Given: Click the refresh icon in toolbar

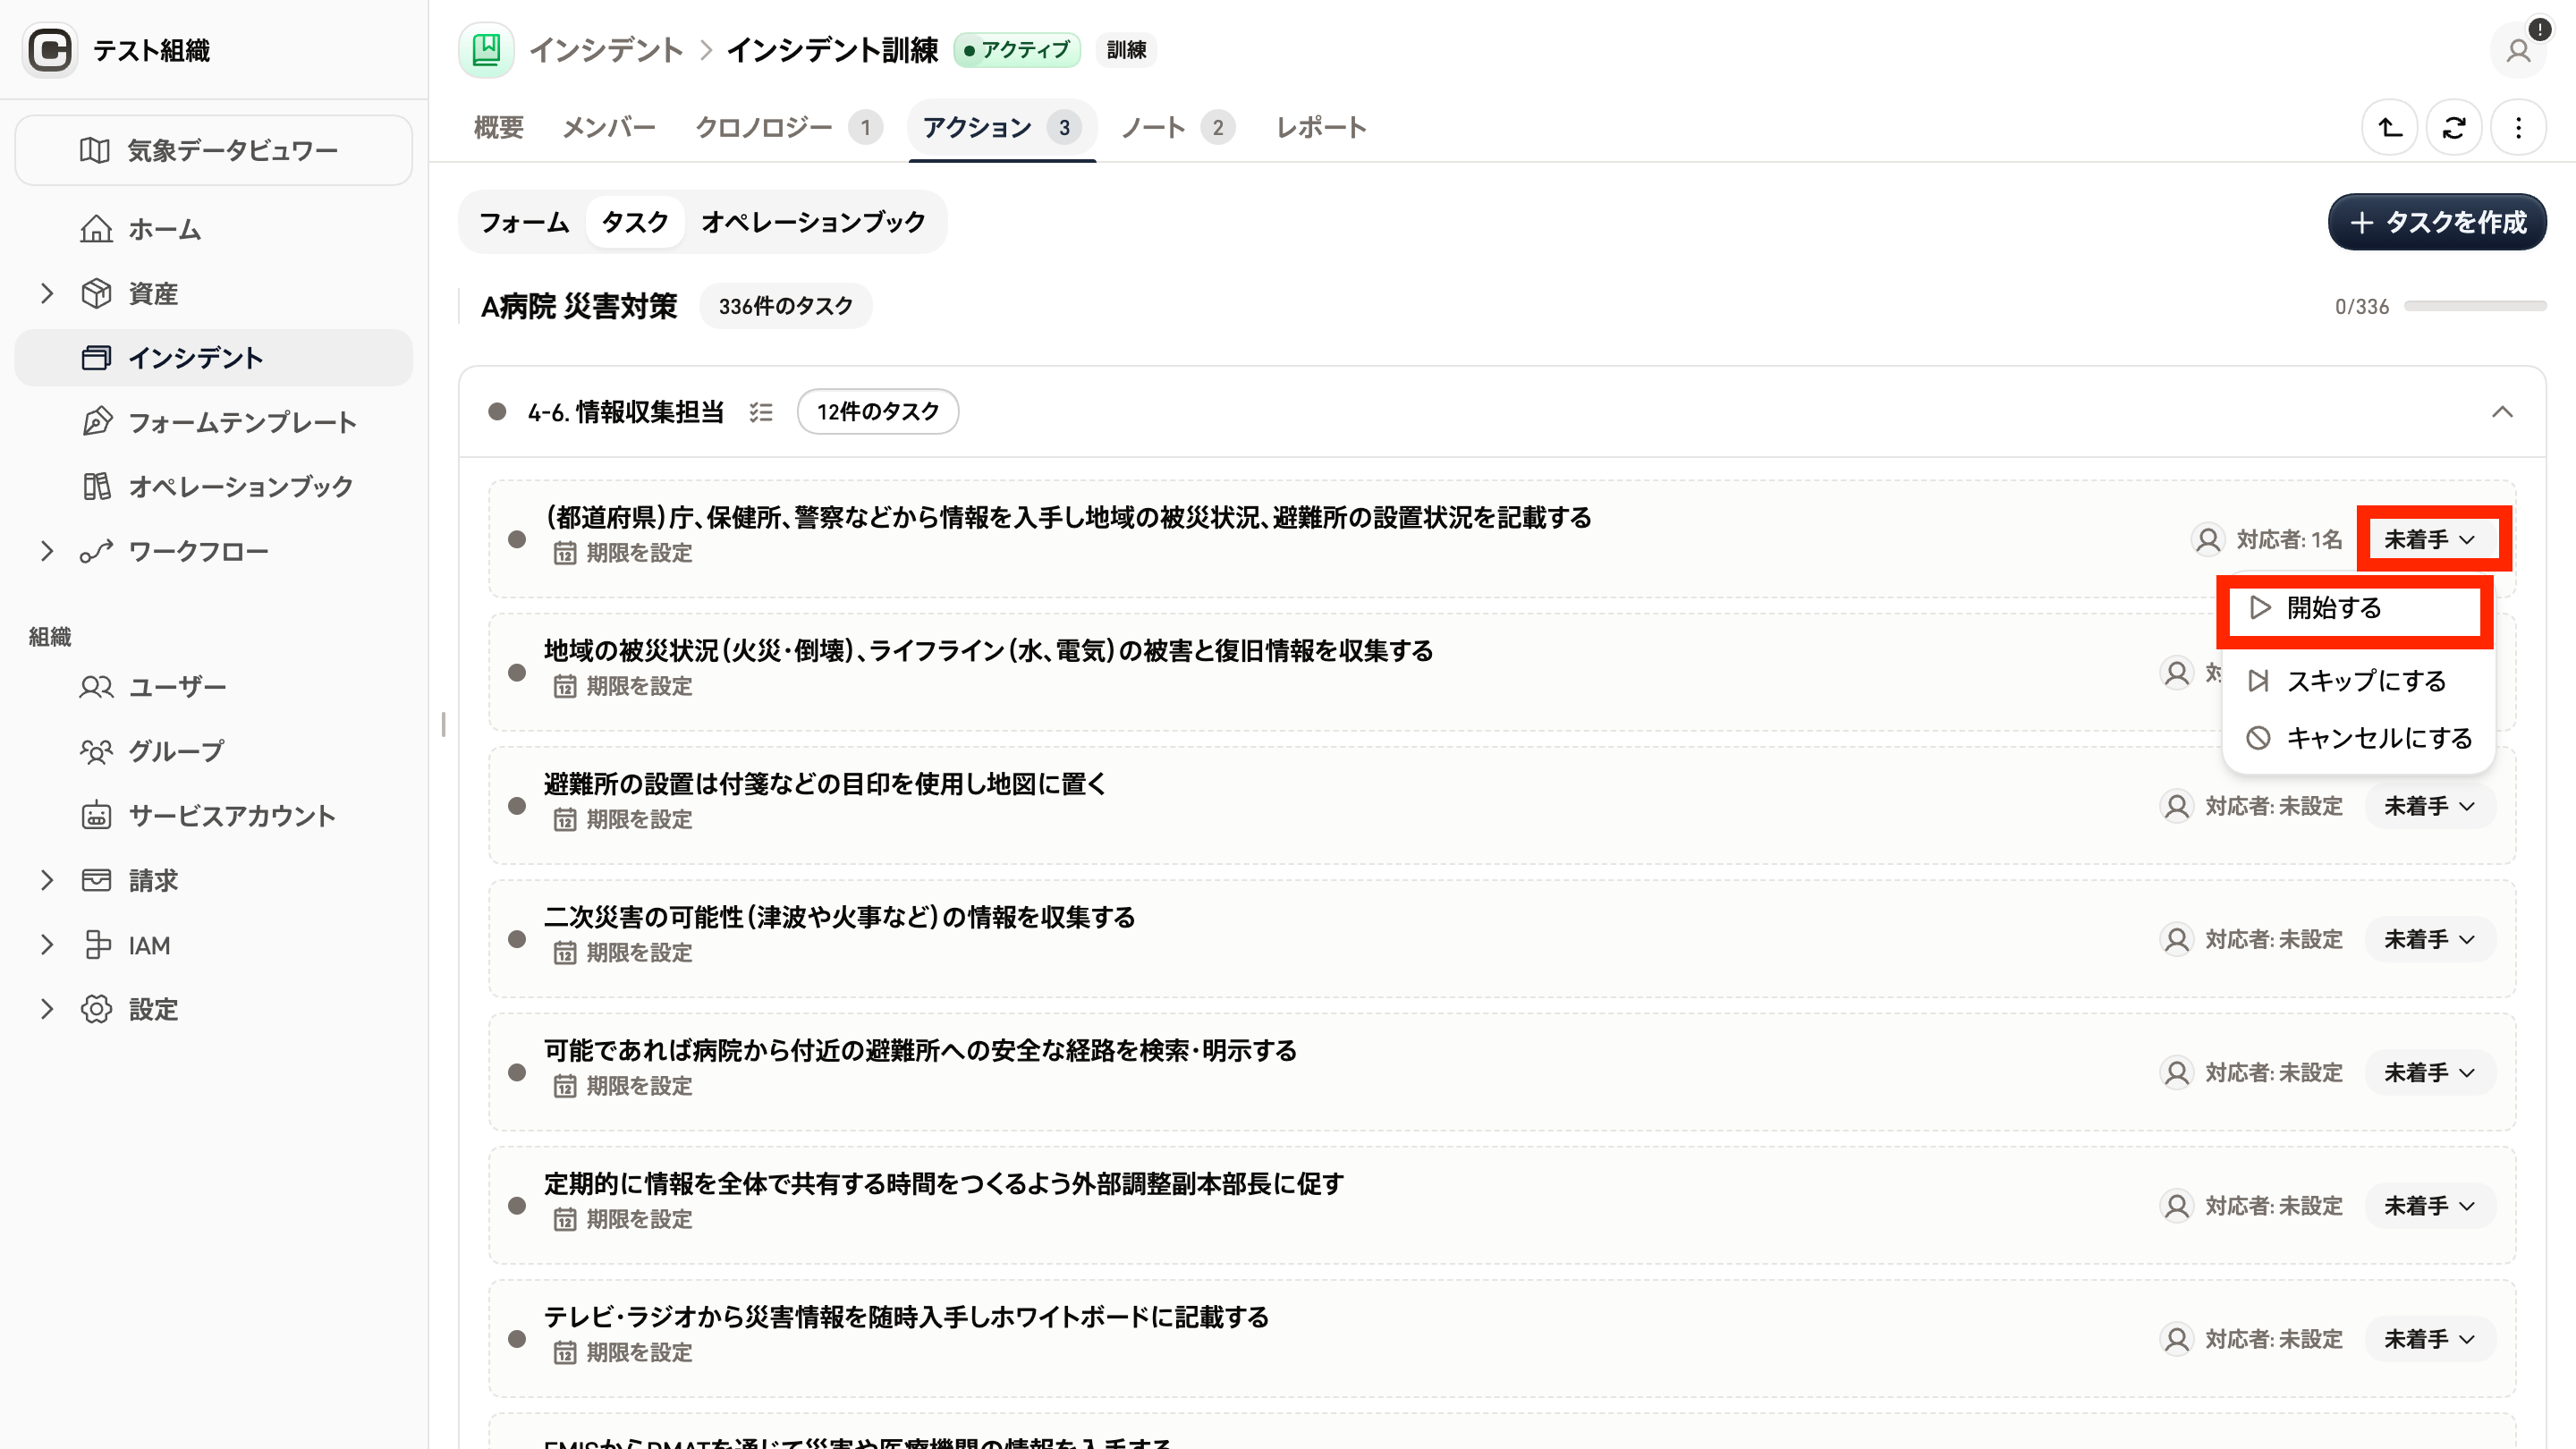Looking at the screenshot, I should 2454,128.
